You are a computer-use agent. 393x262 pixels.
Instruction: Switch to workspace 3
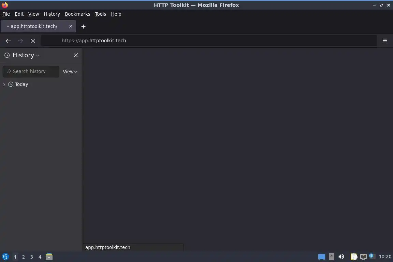[x=32, y=257]
